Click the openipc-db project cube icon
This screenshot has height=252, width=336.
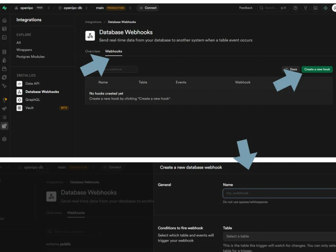coord(60,8)
